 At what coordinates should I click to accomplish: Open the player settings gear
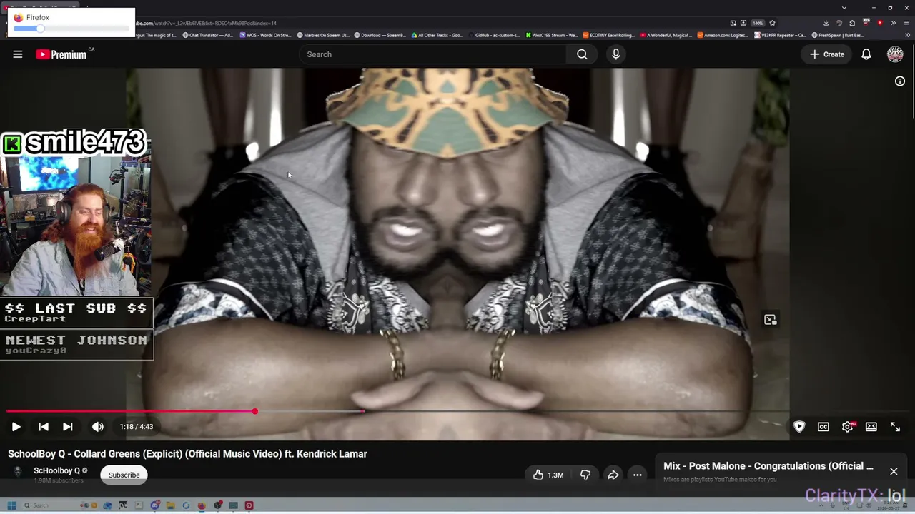847,427
